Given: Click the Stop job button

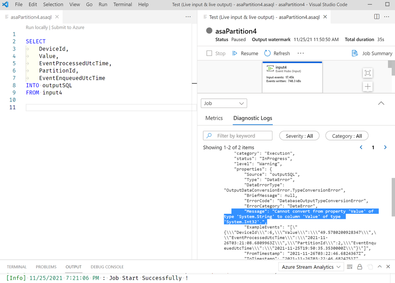Looking at the screenshot, I should tap(216, 53).
